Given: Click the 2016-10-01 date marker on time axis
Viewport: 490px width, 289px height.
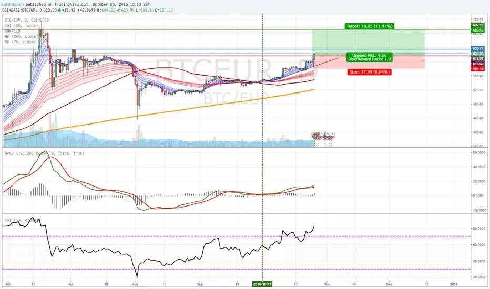Looking at the screenshot, I should click(x=262, y=284).
